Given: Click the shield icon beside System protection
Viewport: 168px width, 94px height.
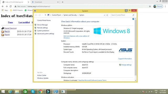Looking at the screenshot, I should 35,31.
